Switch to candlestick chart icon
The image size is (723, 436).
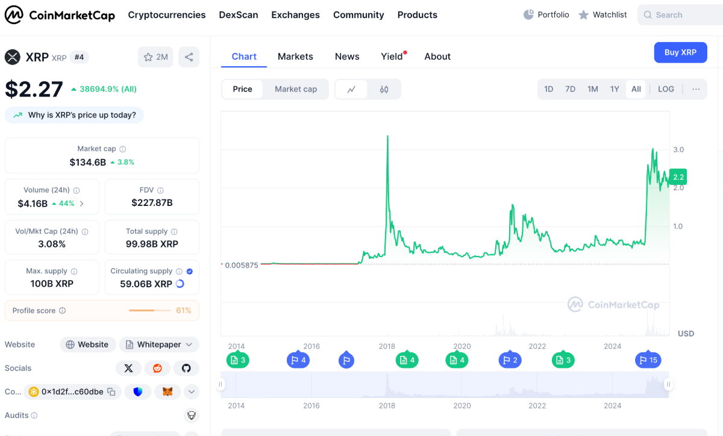coord(384,89)
